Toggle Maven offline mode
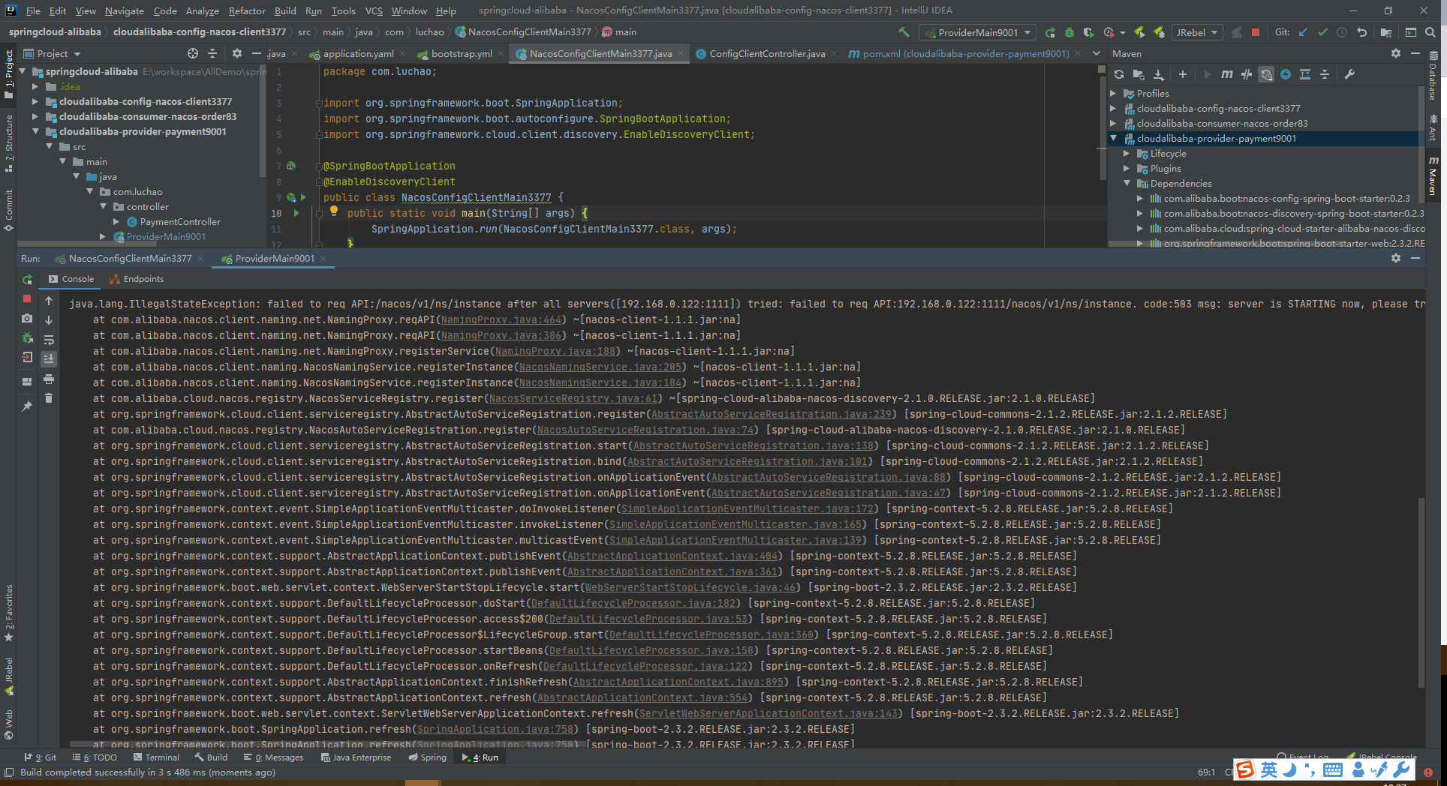The image size is (1447, 786). click(1247, 74)
